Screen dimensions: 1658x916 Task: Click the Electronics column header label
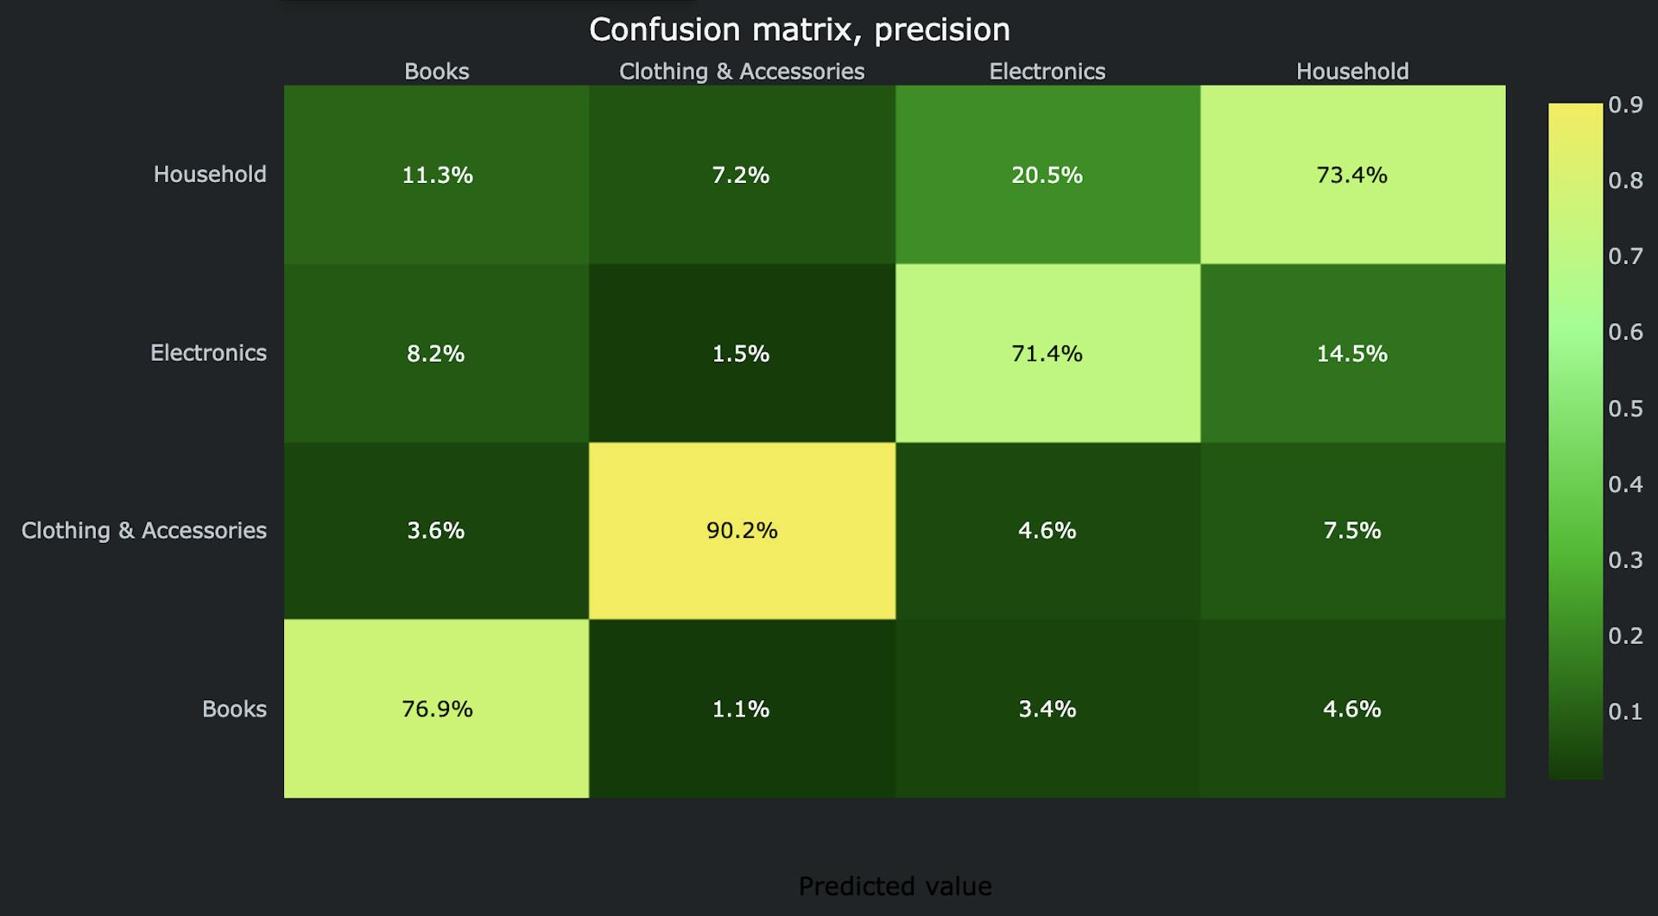pos(1047,72)
